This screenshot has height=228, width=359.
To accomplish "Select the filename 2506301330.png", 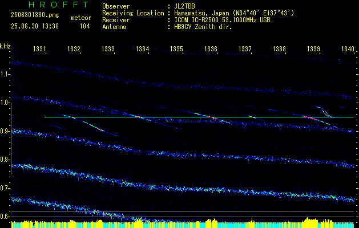I will [x=35, y=15].
